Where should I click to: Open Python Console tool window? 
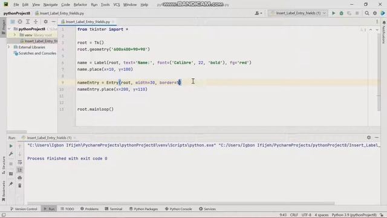pyautogui.click(x=178, y=209)
